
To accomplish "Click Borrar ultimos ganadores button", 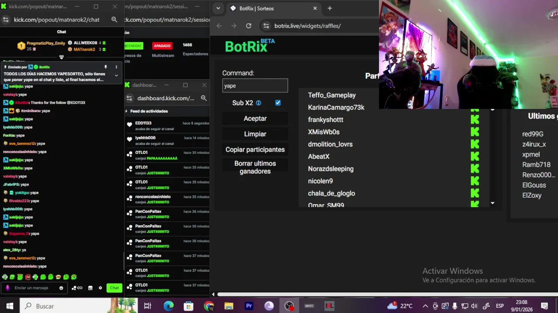I will tap(255, 167).
